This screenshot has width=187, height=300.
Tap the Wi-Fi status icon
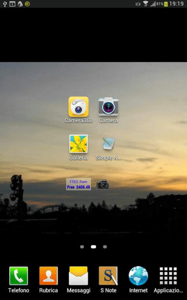tap(146, 4)
